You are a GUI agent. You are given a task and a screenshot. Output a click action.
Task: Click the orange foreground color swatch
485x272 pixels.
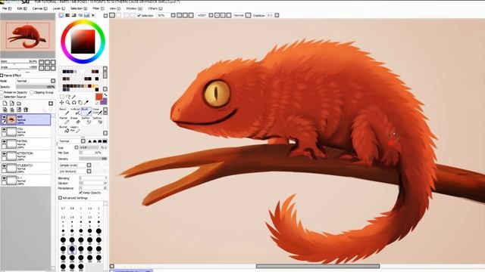click(x=99, y=97)
